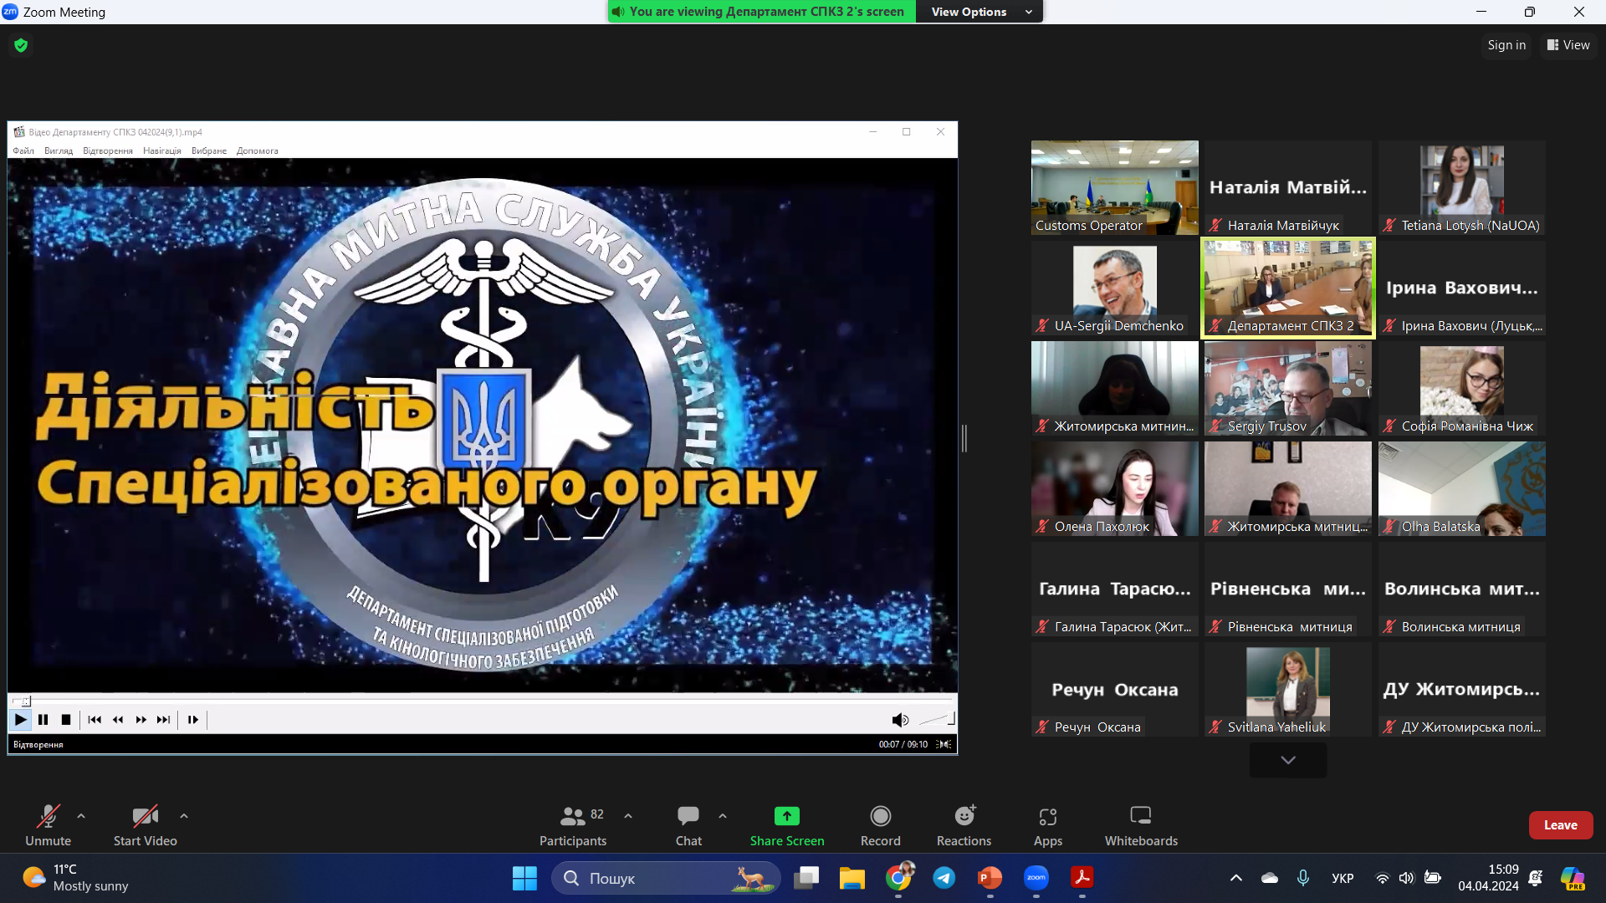The image size is (1606, 903).
Task: Click the Sign in link
Action: [1506, 45]
